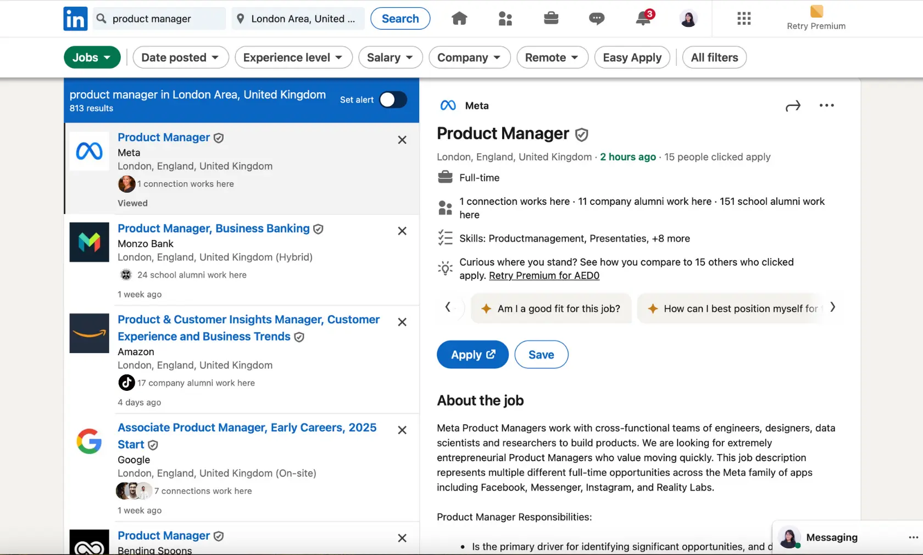Open the Jobs category dropdown
923x555 pixels.
[x=92, y=58]
